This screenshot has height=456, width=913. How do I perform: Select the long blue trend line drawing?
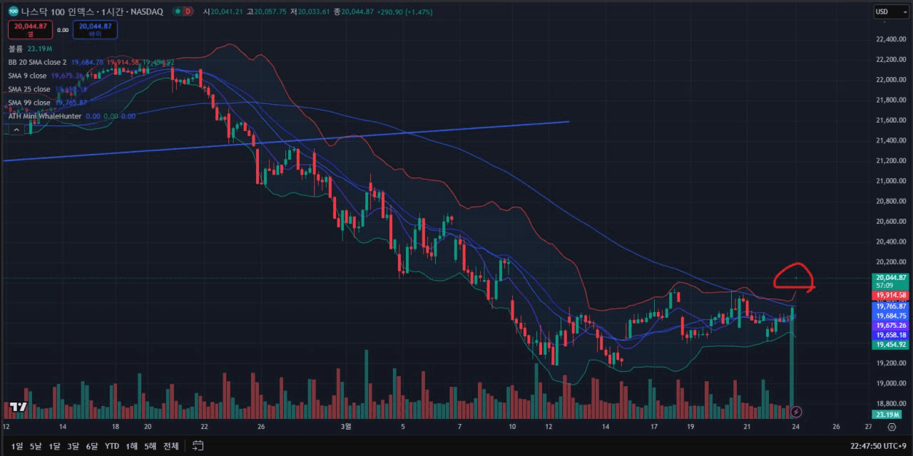285,141
